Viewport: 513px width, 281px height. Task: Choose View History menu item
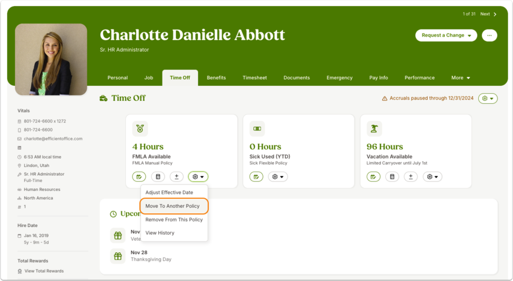point(174,233)
